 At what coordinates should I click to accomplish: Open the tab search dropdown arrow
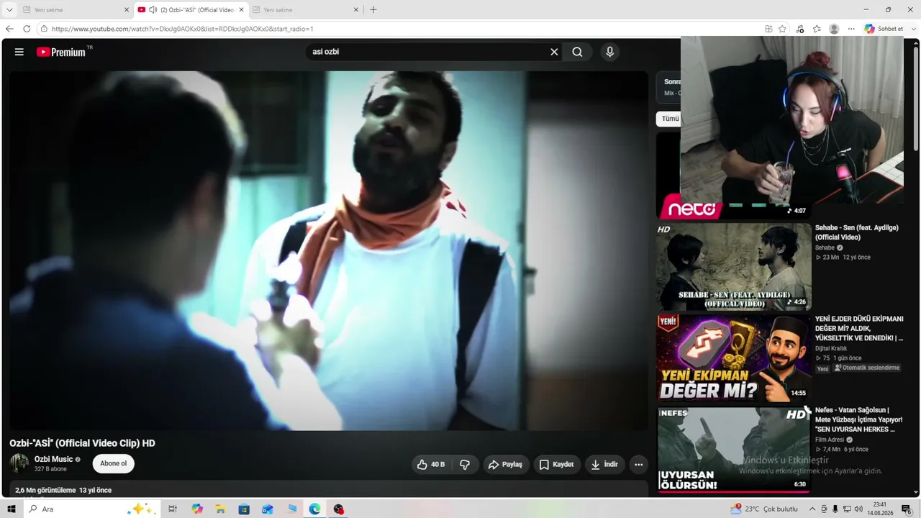[x=9, y=10]
